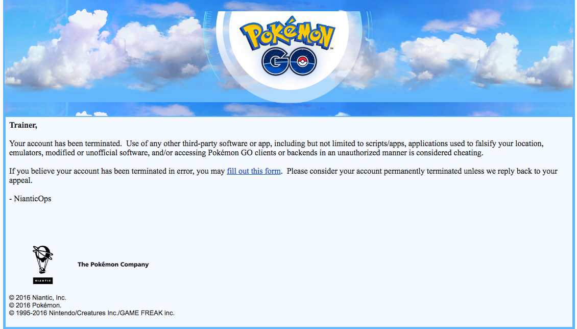
Task: Click 'Your account has been terminated' sentence
Action: point(65,144)
